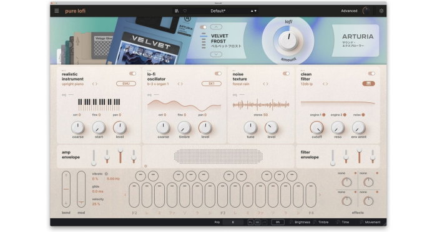Step b-3 v organ 1 preset arrows
The height and width of the screenshot is (232, 437).
coord(180,84)
